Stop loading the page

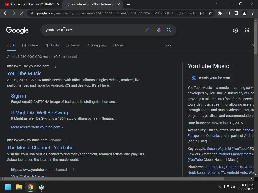click(x=22, y=13)
